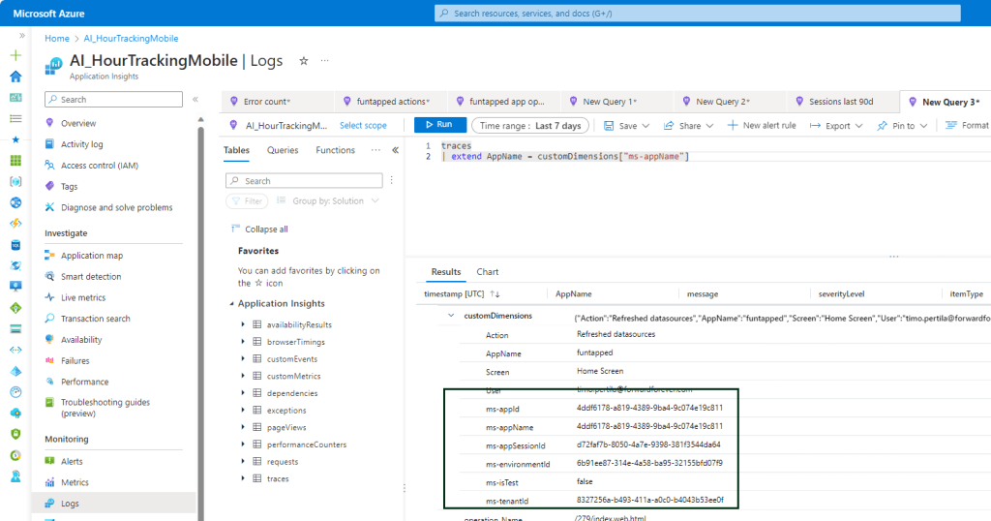The height and width of the screenshot is (521, 991).
Task: Expand the traces table node
Action: pyautogui.click(x=243, y=478)
